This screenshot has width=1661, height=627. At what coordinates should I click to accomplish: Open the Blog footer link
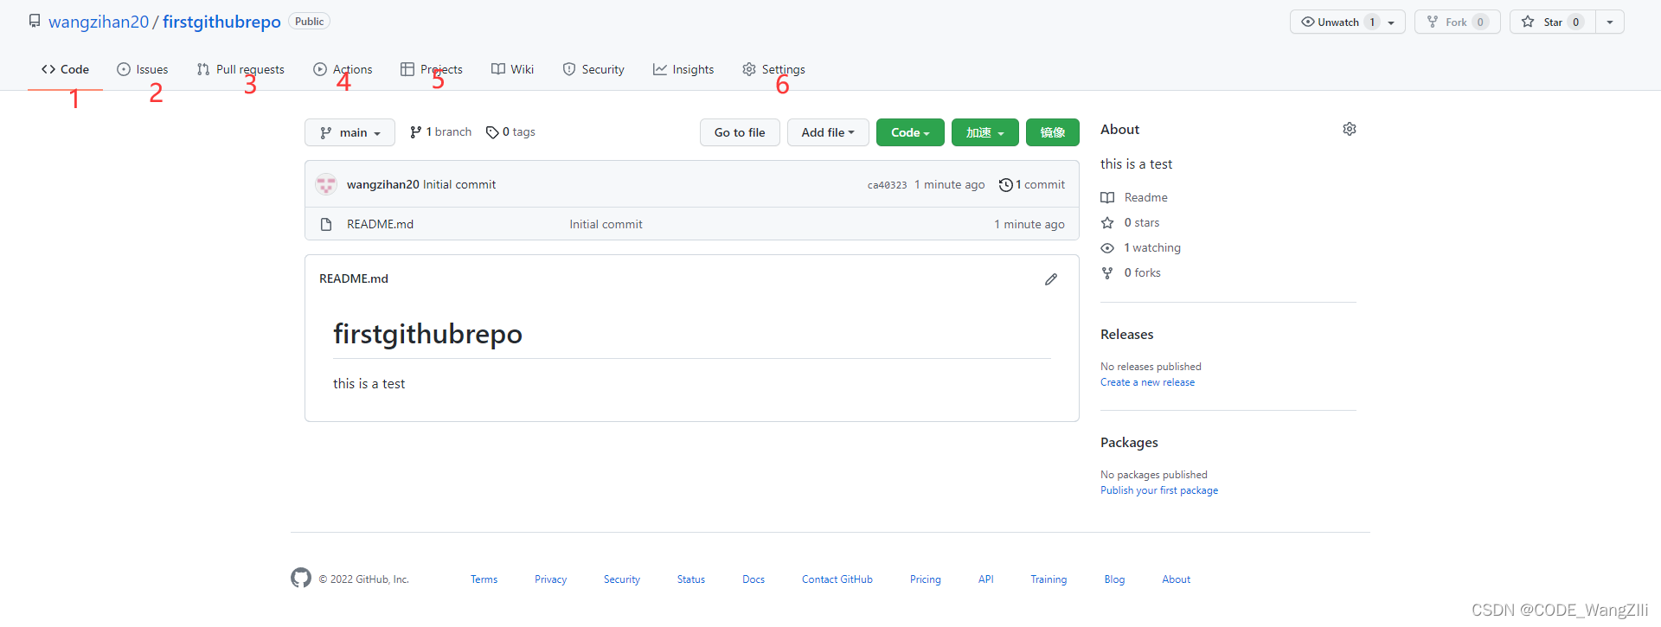tap(1114, 579)
